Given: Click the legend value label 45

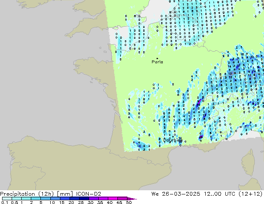Looking at the screenshot, I should point(119,202).
